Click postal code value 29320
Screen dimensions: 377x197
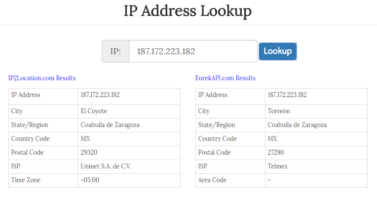(x=89, y=152)
